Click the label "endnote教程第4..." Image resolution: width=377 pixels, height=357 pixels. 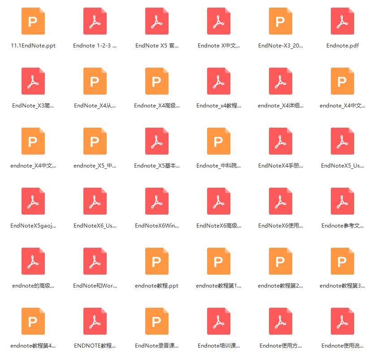(33, 346)
